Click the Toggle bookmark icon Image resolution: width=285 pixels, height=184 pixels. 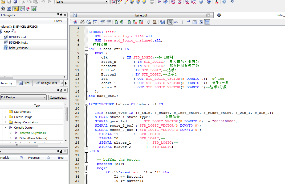(116, 22)
